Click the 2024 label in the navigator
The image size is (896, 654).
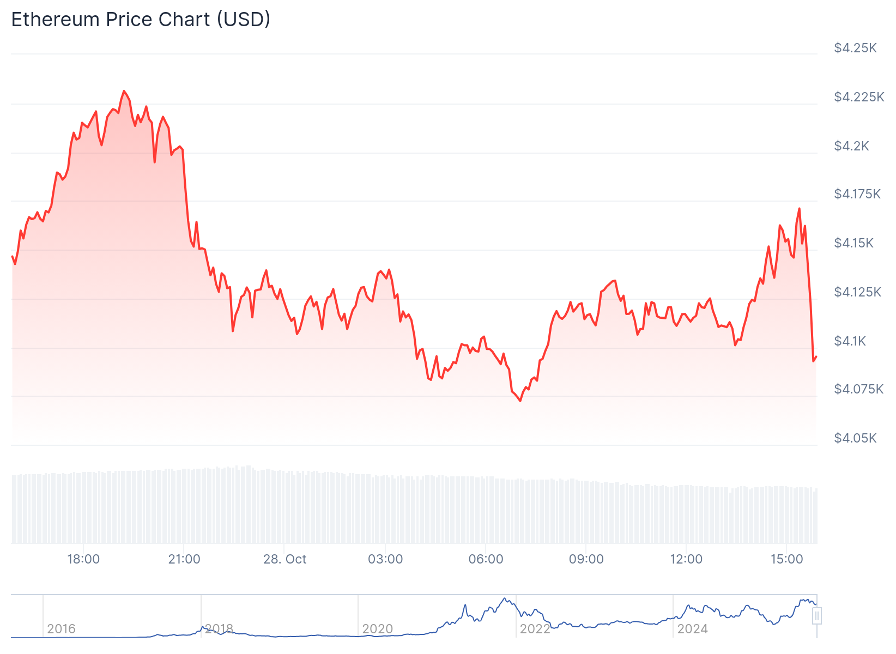[x=692, y=629]
